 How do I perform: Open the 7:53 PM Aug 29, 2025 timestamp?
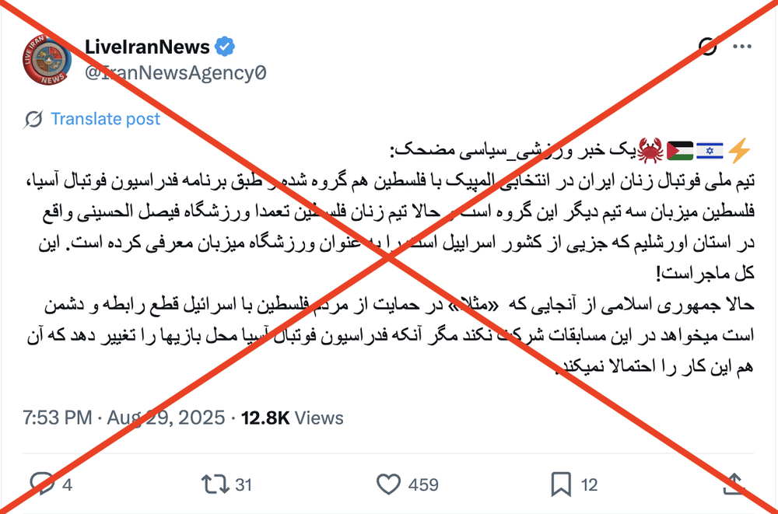[x=124, y=418]
